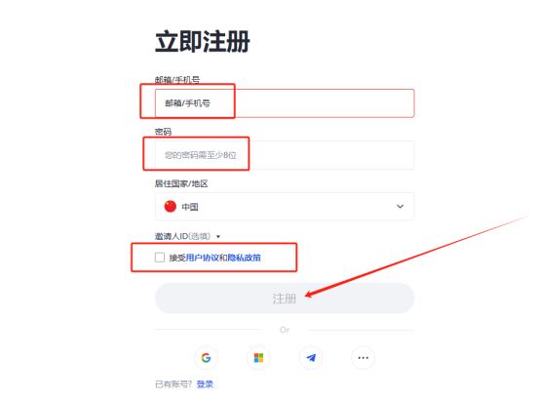The image size is (539, 399).
Task: Open the 隐私政策 link
Action: [x=244, y=258]
